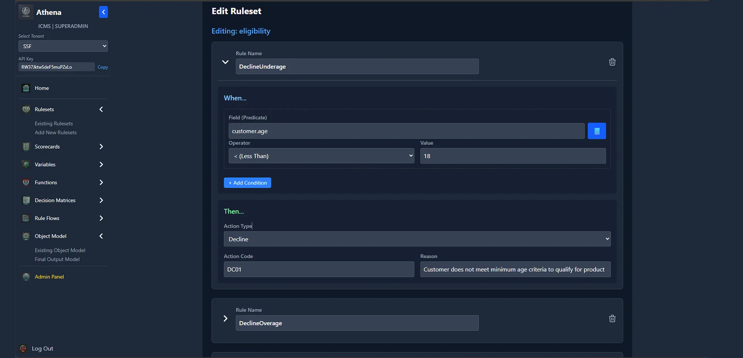Viewport: 743px width, 358px height.
Task: Delete the DeclineOverage rule with trash icon
Action: 612,319
